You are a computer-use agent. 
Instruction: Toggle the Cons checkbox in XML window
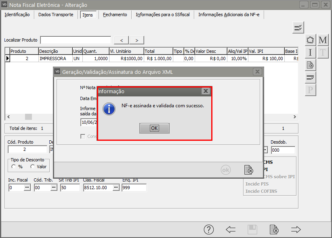[x=83, y=136]
